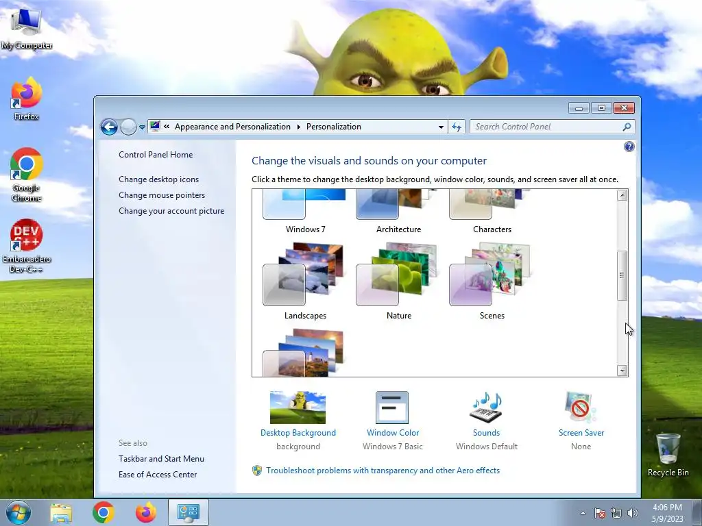Click the search magnifier icon
This screenshot has width=702, height=526.
coord(627,127)
